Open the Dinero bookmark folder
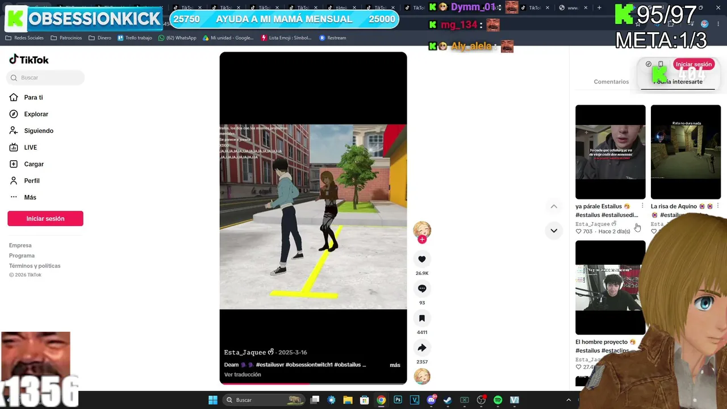 click(100, 38)
